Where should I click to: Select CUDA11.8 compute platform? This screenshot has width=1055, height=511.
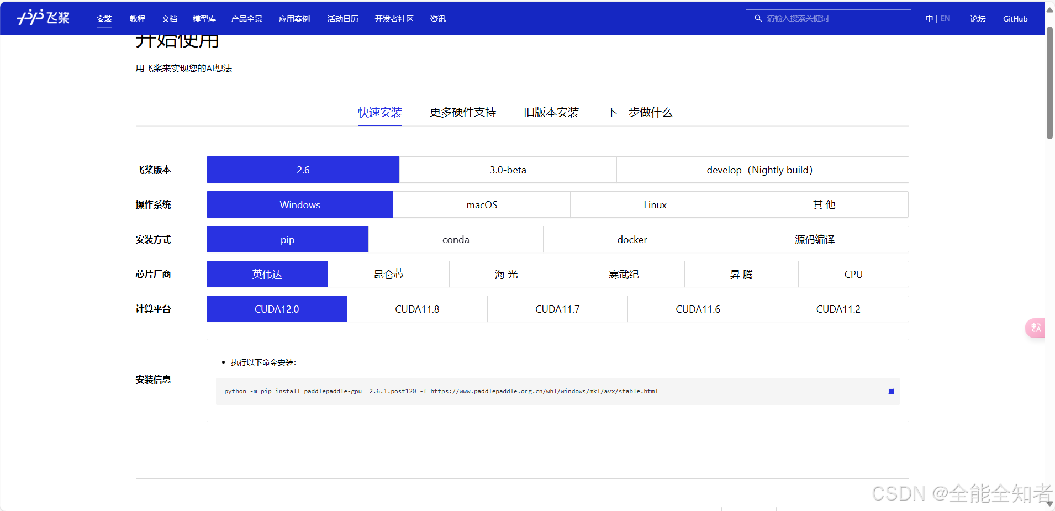pos(417,309)
